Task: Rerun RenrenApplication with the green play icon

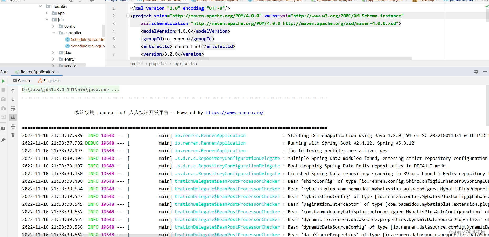Action: (3, 81)
